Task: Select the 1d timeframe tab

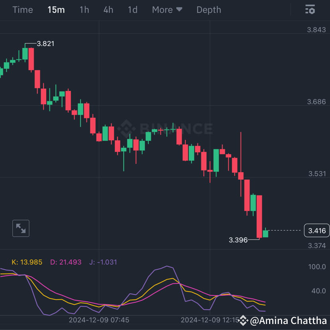Action: [132, 10]
